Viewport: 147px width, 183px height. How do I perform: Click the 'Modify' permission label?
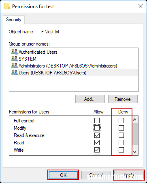(20, 128)
